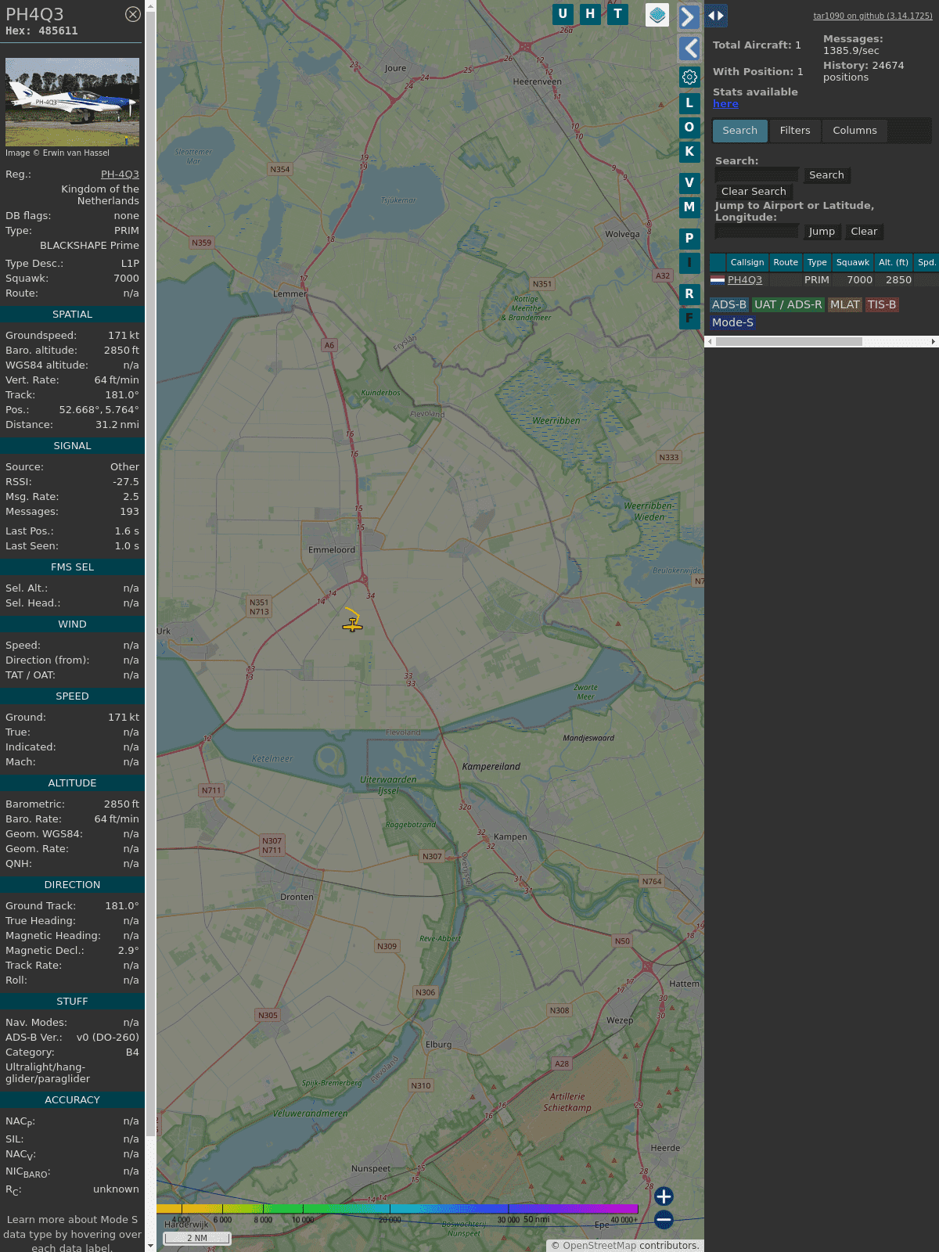This screenshot has height=1252, width=939.
Task: Toggle sidebar width double-arrow button
Action: coord(716,16)
